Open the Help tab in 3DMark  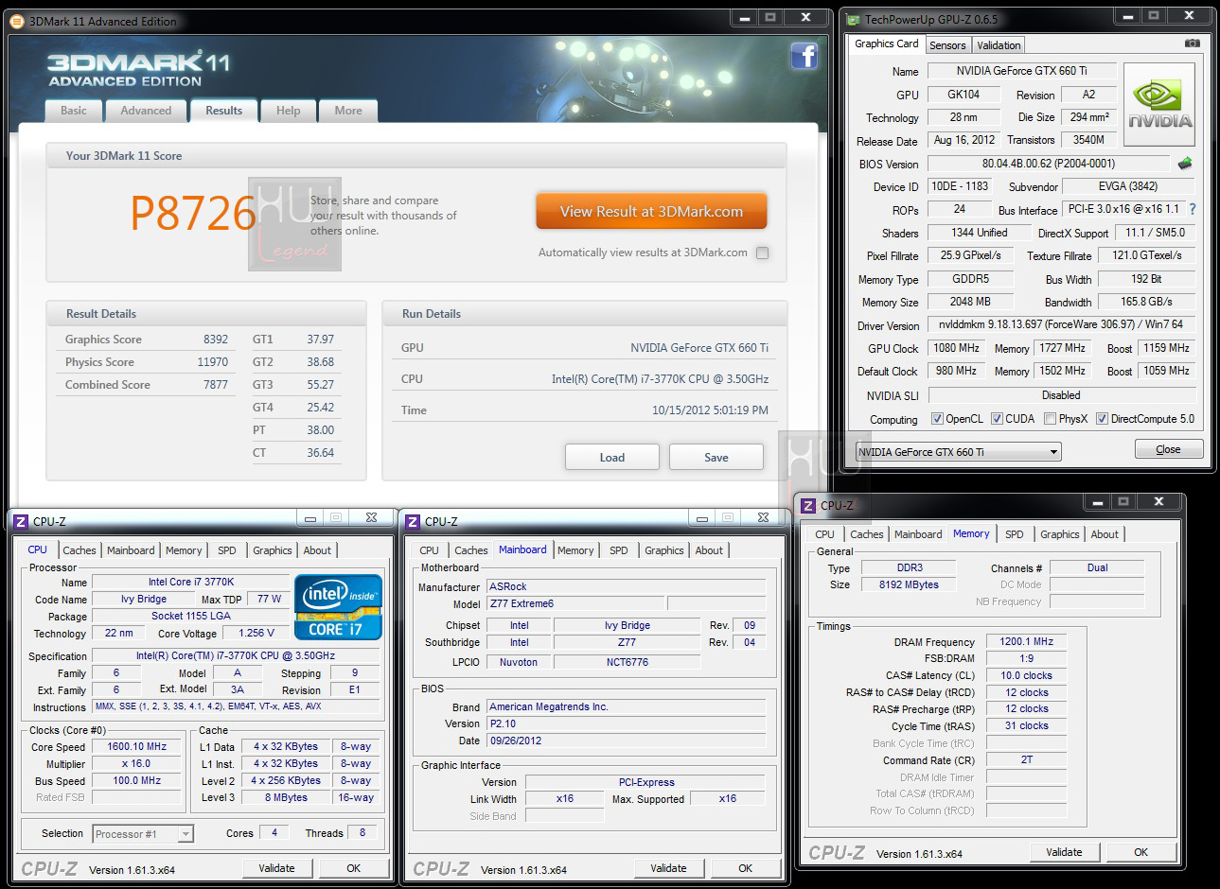(289, 111)
